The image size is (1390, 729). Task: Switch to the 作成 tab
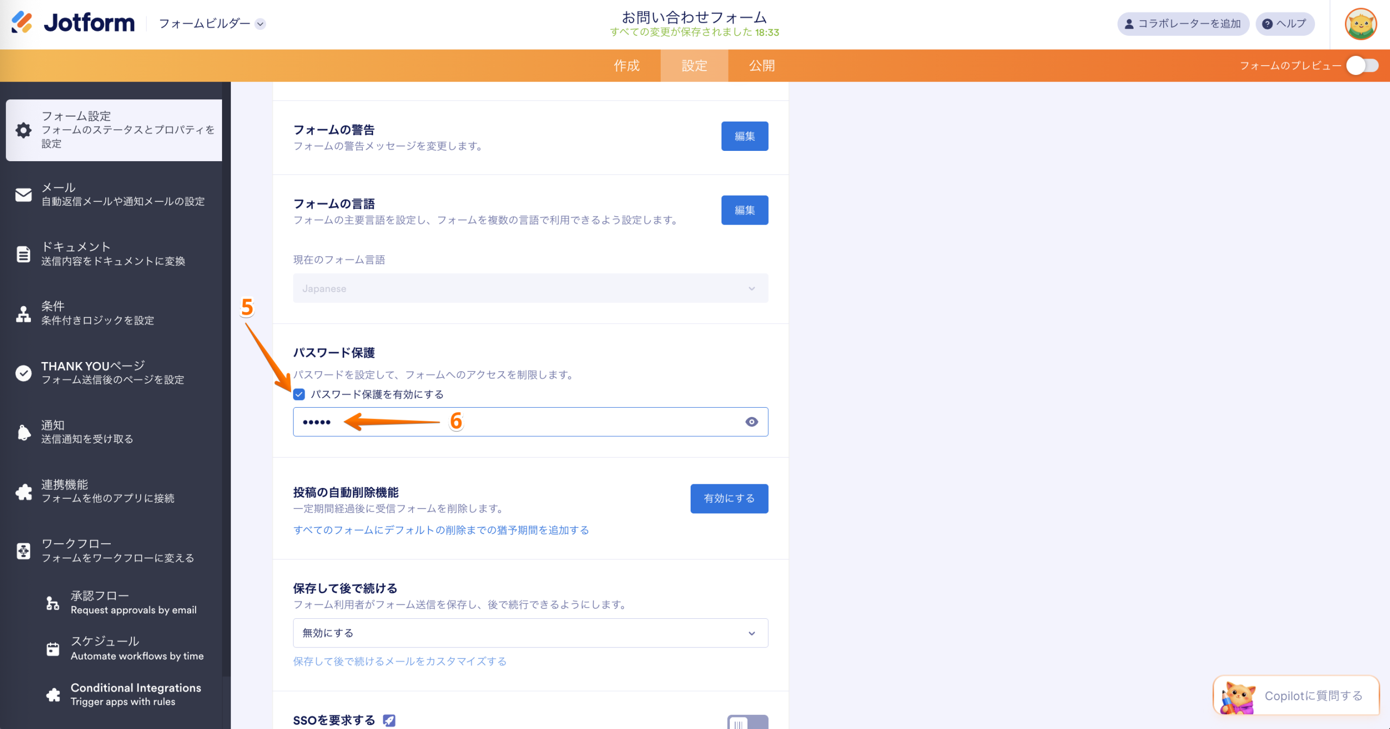(627, 66)
